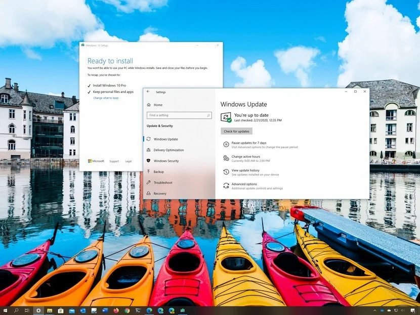
Task: Click the pause updates circle icon
Action: pyautogui.click(x=226, y=145)
